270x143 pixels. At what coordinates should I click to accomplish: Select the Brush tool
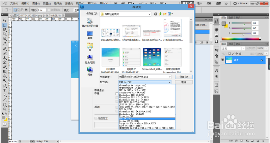click(5, 53)
